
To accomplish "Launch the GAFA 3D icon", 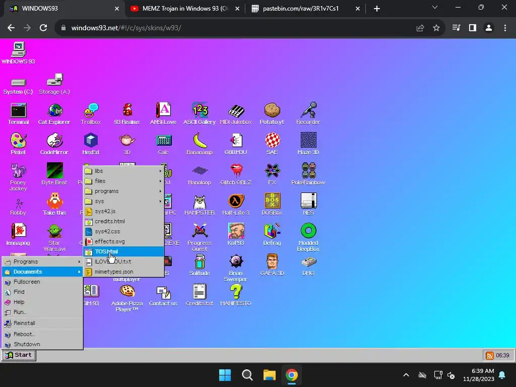I will (x=272, y=265).
